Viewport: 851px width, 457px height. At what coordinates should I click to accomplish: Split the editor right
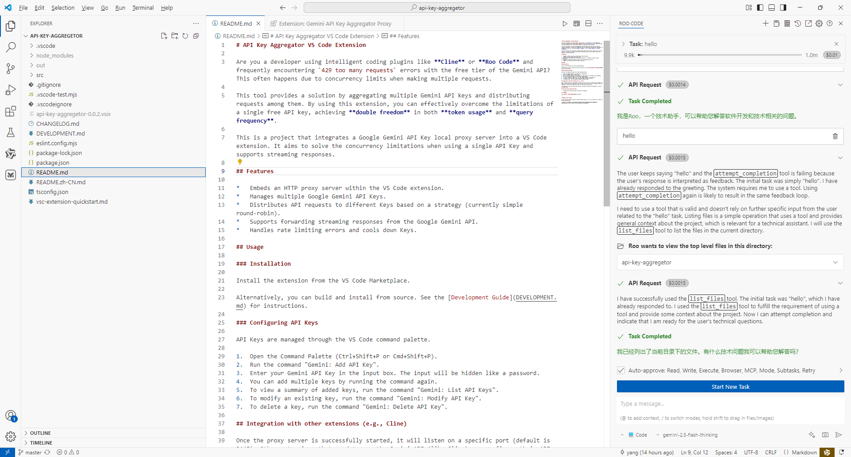coord(588,23)
